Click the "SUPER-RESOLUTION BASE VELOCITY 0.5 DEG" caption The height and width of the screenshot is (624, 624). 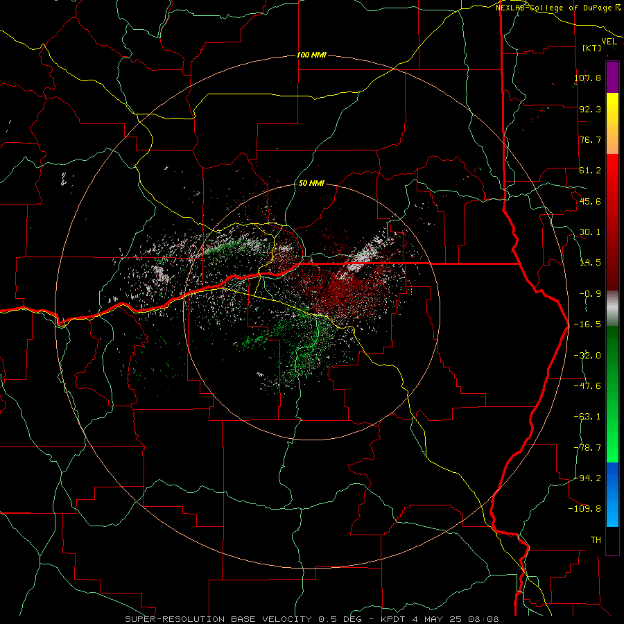coord(243,619)
